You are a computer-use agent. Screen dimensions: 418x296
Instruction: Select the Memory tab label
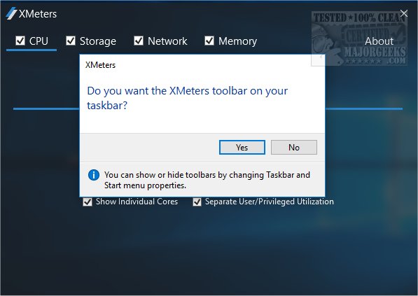pos(237,41)
